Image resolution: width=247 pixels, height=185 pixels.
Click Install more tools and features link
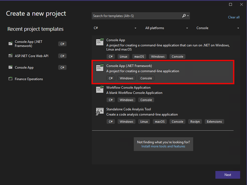tap(163, 146)
